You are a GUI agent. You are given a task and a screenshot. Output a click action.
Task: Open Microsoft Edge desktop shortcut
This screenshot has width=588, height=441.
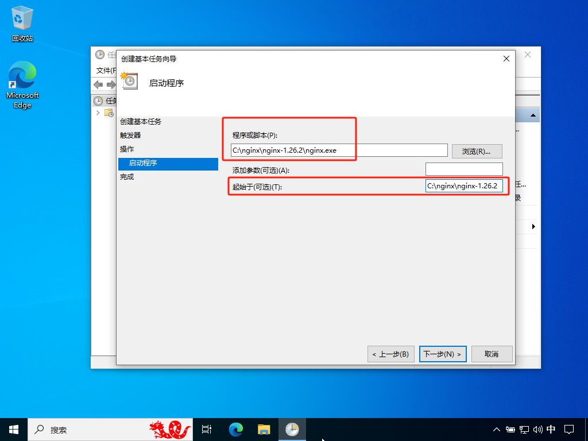coord(22,85)
